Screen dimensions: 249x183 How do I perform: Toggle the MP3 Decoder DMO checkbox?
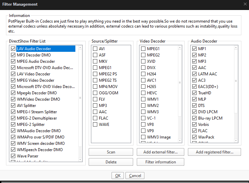point(13,55)
